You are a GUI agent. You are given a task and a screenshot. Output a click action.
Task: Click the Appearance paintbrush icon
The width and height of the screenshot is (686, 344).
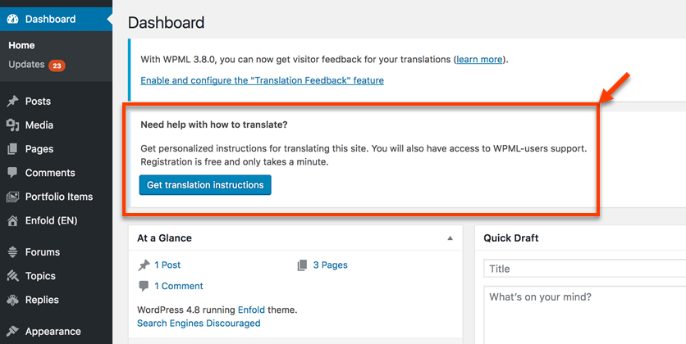pyautogui.click(x=12, y=332)
